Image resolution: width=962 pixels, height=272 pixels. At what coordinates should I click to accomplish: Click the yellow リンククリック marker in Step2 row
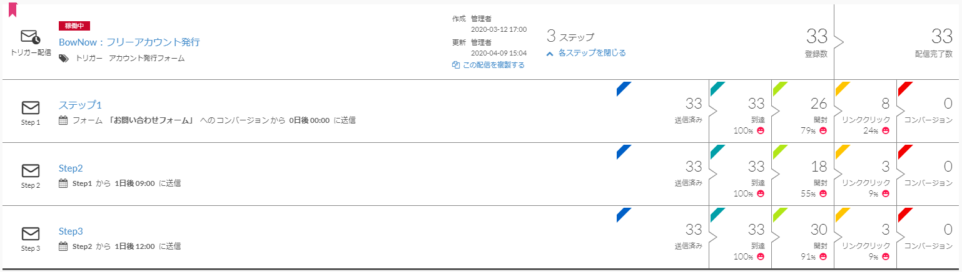click(841, 151)
